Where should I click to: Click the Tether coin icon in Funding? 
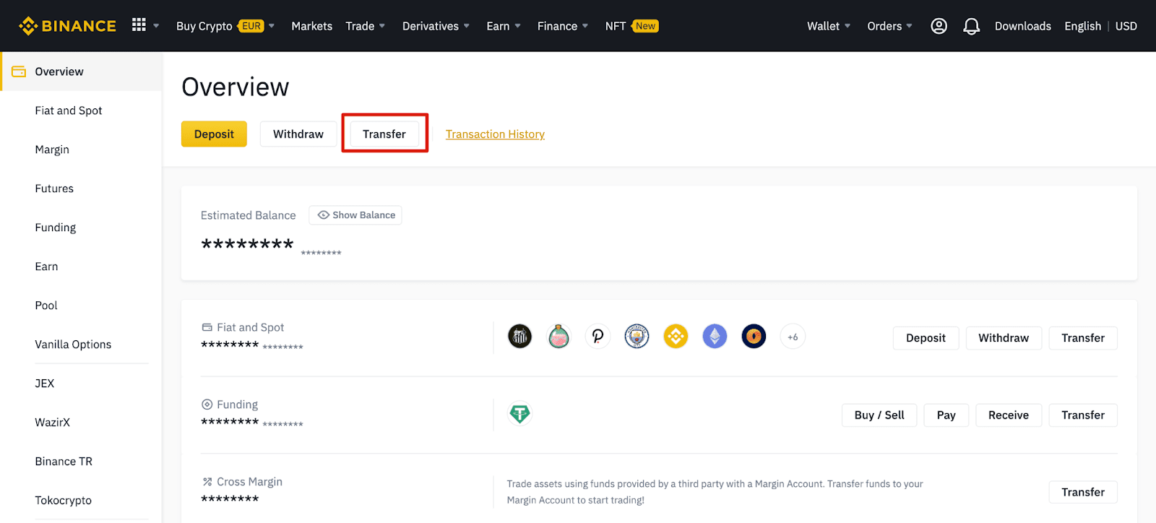point(520,414)
